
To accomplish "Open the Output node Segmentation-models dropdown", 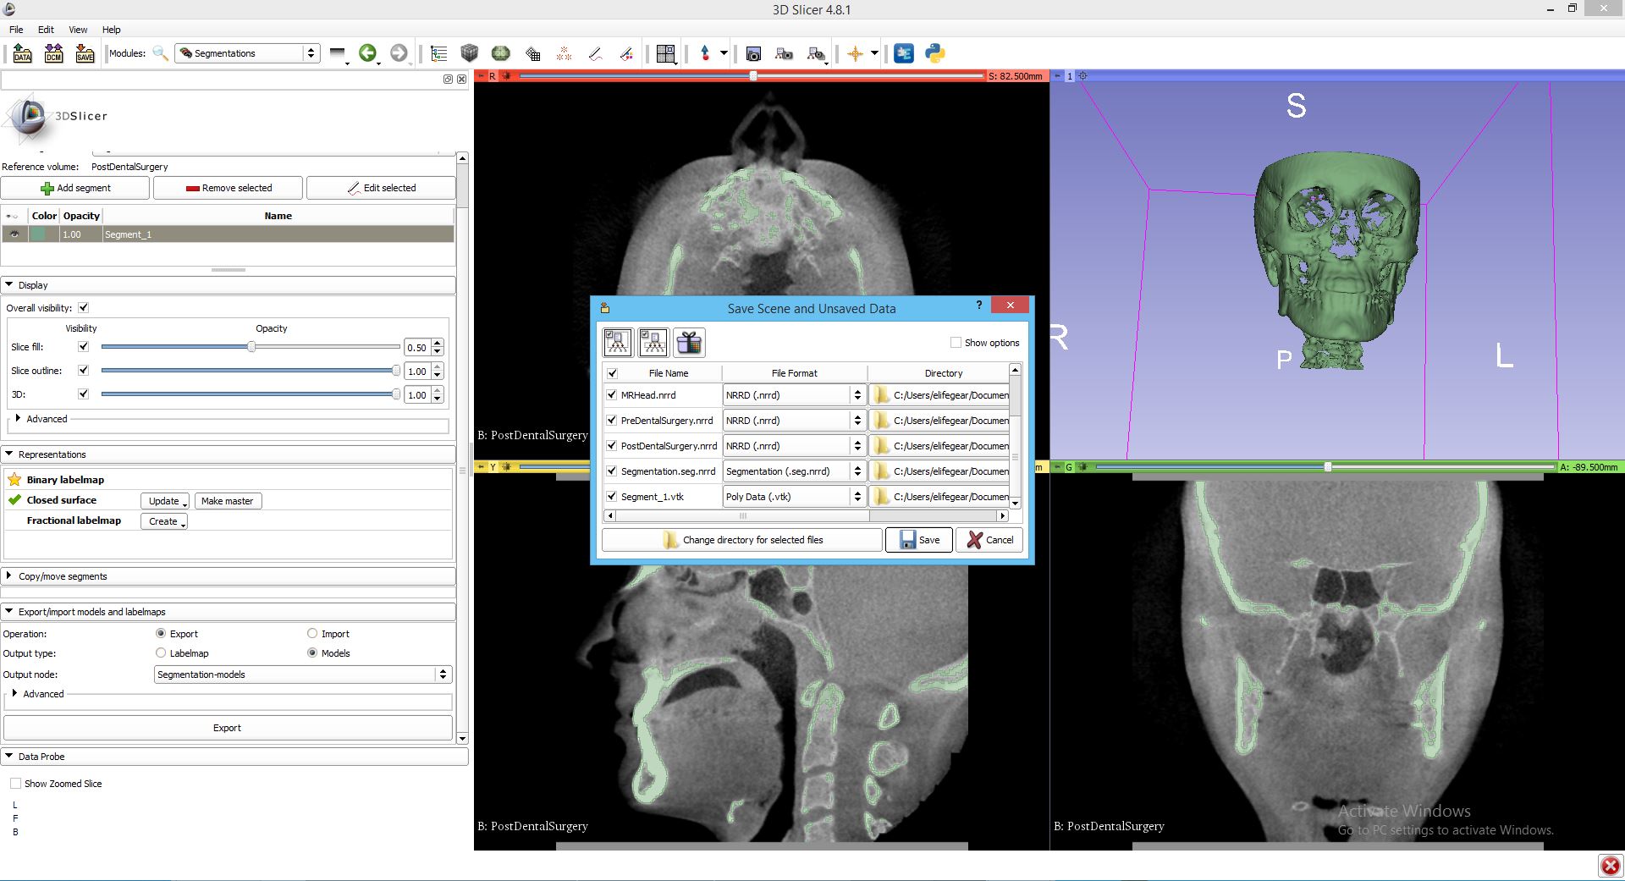I will [x=303, y=675].
